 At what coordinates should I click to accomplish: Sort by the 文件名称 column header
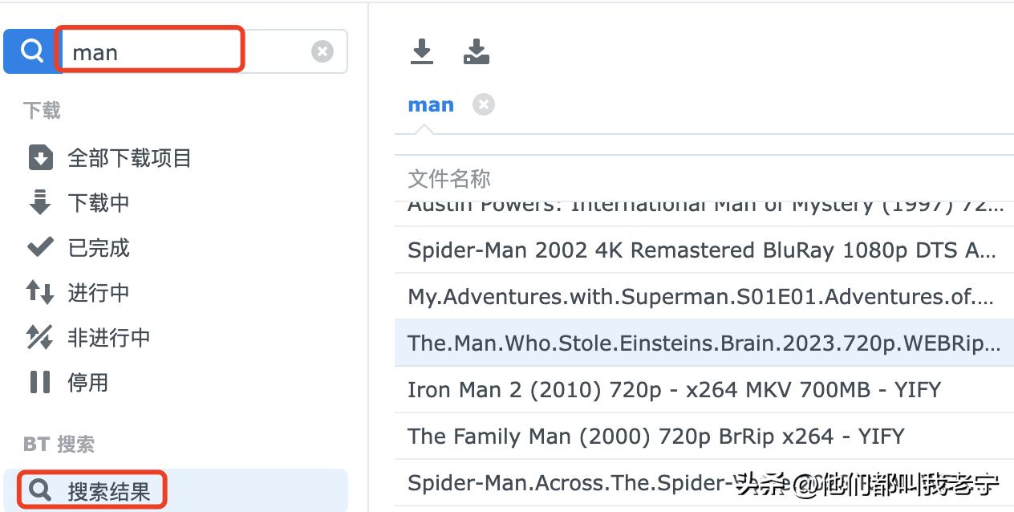(449, 178)
